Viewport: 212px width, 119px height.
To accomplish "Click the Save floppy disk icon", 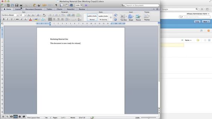I will pyautogui.click(x=17, y=5).
